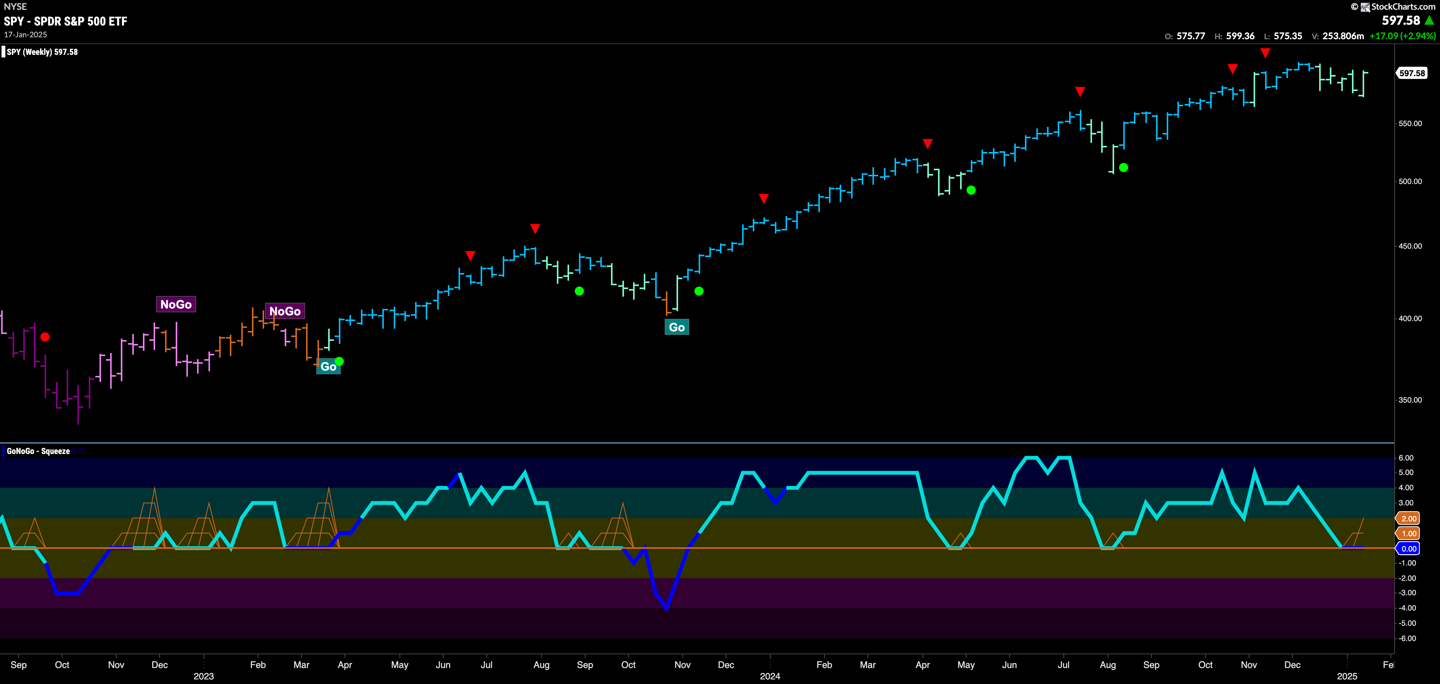Click the 6.00 oscillator axis label
Viewport: 1440px width, 684px height.
[1406, 458]
